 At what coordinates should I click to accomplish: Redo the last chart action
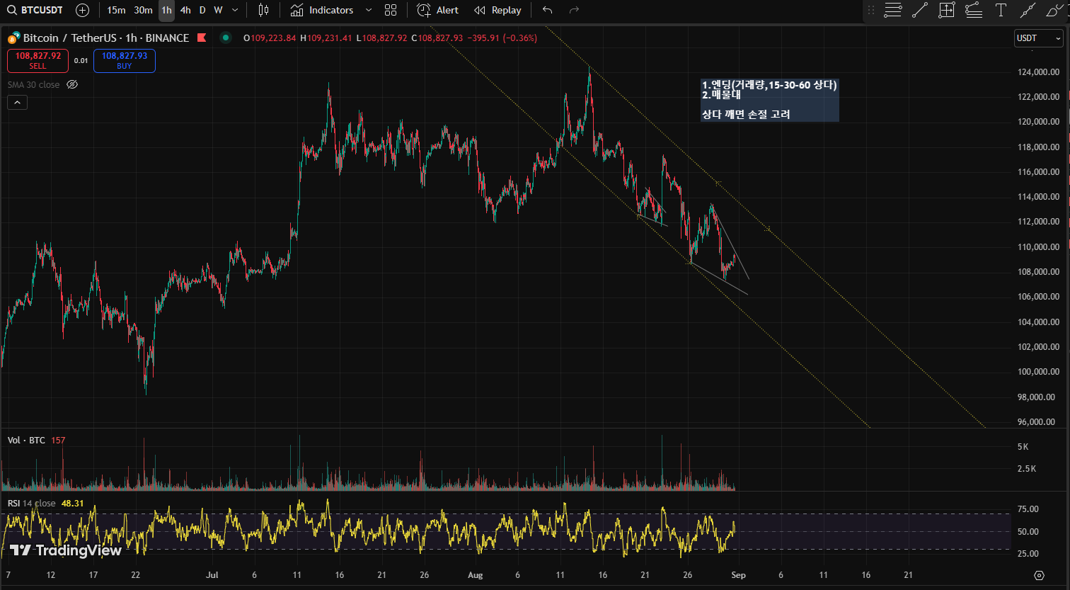(574, 10)
